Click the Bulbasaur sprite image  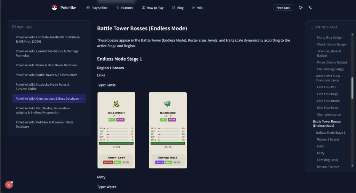coord(168,104)
